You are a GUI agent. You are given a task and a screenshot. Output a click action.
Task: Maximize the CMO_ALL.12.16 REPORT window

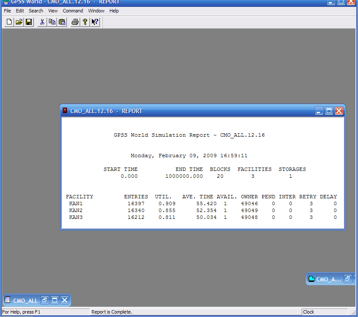tap(329, 111)
